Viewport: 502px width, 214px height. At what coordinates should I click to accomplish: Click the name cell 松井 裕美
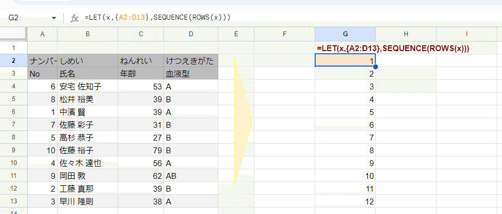pos(88,99)
